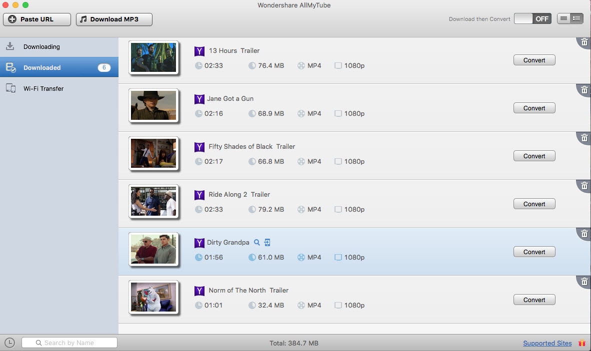This screenshot has height=351, width=591.
Task: Click the gift box icon in the bottom corner
Action: coord(582,343)
